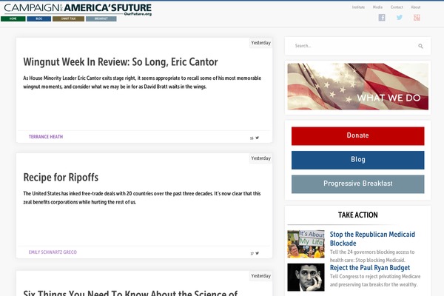Open the Media menu link
Viewport: 444px width, 296px height.
point(377,7)
